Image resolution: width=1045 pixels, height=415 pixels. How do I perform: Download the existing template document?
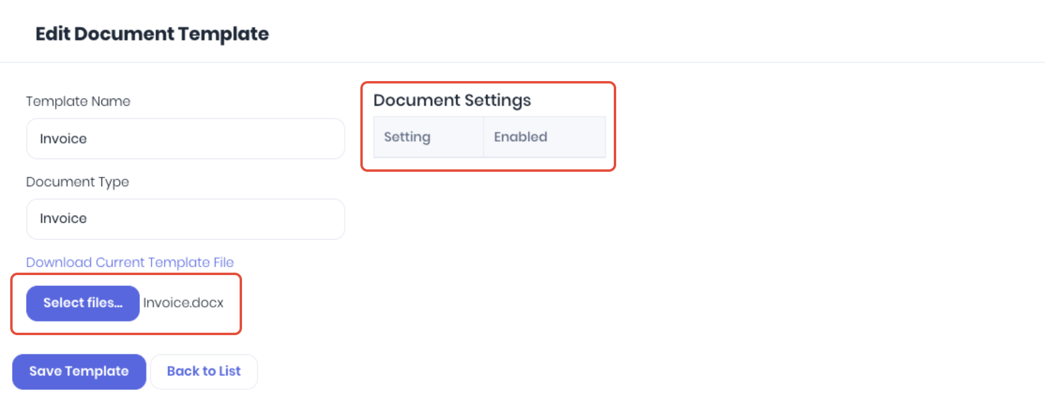[x=130, y=262]
